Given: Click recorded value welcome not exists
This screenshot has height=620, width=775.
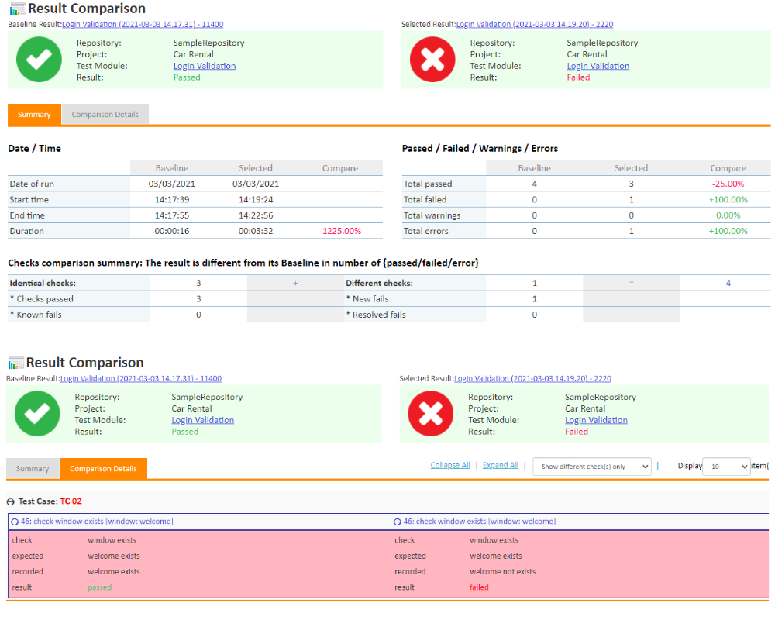Looking at the screenshot, I should (x=503, y=571).
